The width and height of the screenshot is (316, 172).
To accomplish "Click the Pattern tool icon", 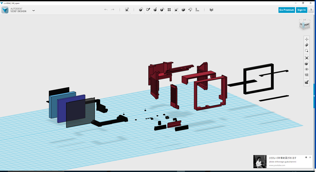I will click(169, 10).
